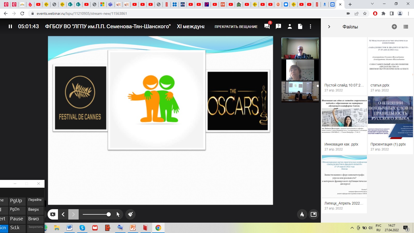Open Windows notification center

pos(406,228)
